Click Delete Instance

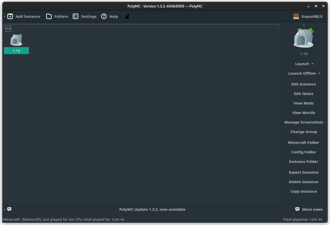pyautogui.click(x=303, y=182)
